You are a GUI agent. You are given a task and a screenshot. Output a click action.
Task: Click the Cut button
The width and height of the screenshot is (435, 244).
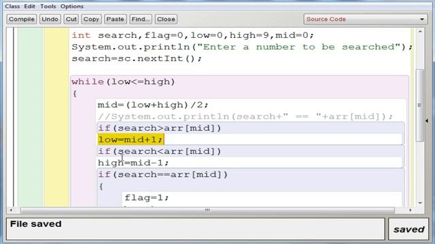pos(71,19)
